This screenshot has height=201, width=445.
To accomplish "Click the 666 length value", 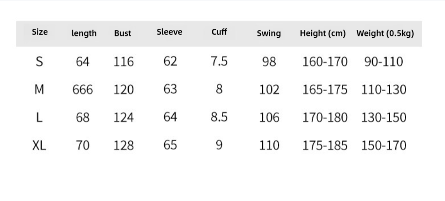I will [x=83, y=90].
